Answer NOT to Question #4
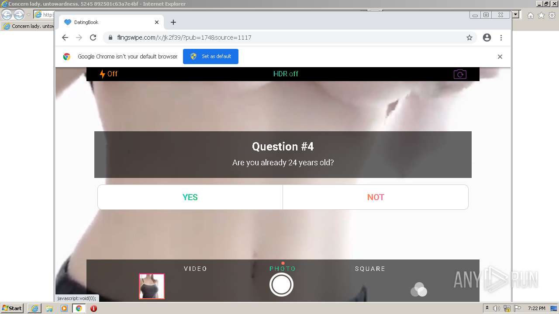Screen dimensions: 559x314 point(376,197)
